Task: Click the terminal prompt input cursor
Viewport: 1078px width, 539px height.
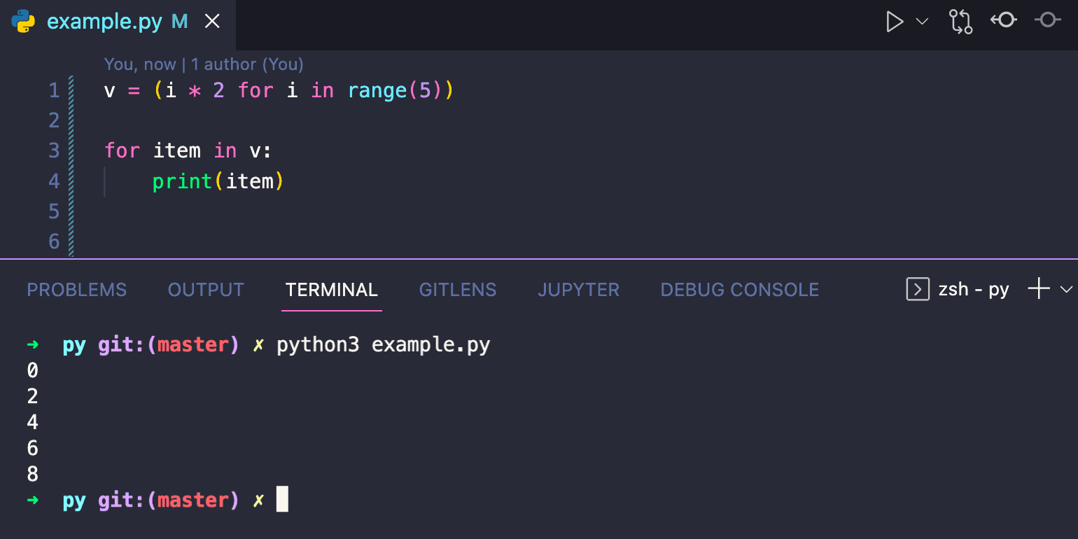Action: pos(282,499)
